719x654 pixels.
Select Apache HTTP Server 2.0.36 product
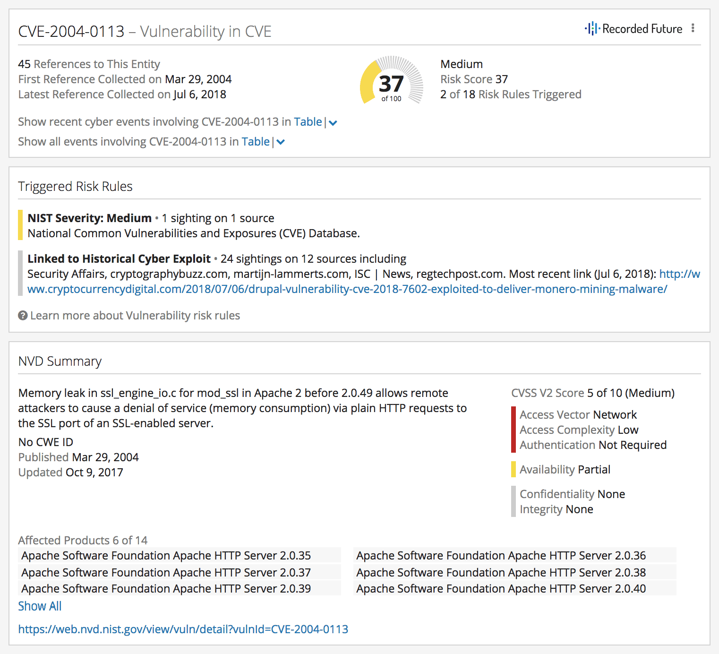[x=515, y=555]
